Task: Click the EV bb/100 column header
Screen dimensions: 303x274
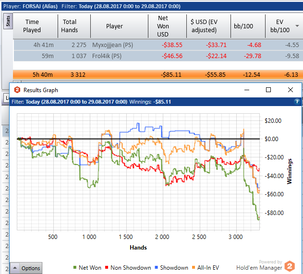Action: (x=280, y=26)
